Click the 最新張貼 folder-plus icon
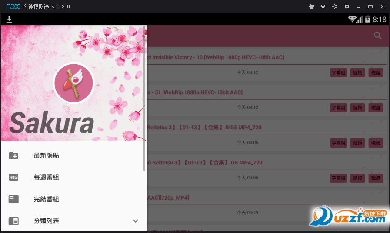Viewport: 390px width, 233px height. tap(13, 156)
